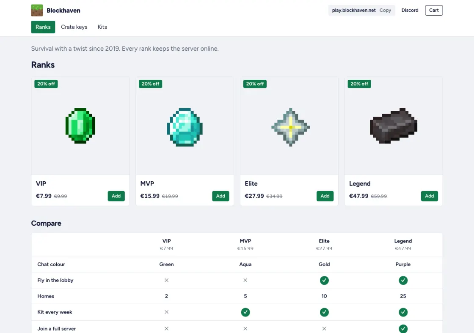Open the Cart
The width and height of the screenshot is (474, 333).
434,10
